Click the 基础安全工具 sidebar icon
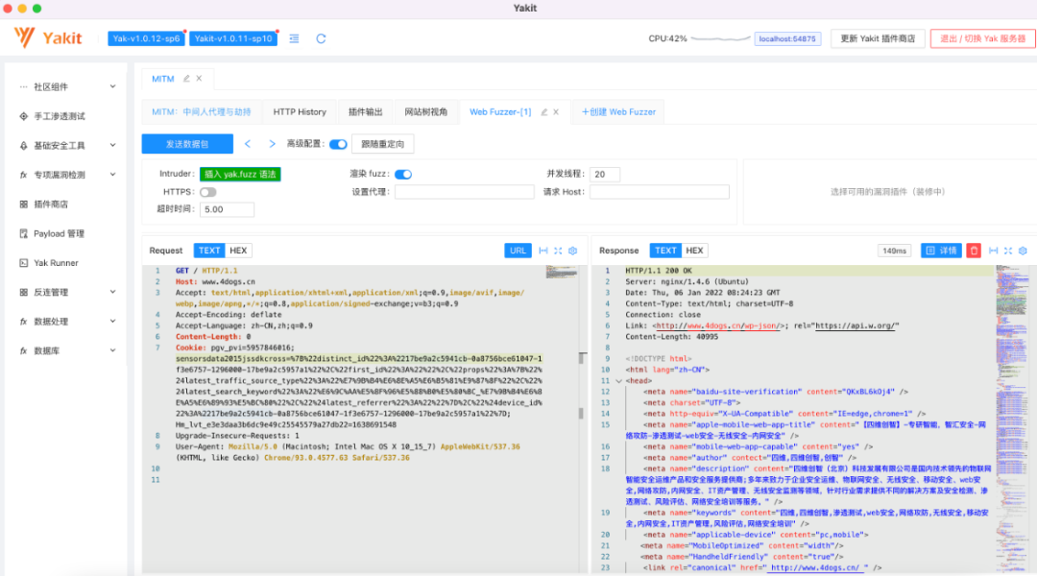Viewport: 1037px width, 576px height. tap(24, 146)
